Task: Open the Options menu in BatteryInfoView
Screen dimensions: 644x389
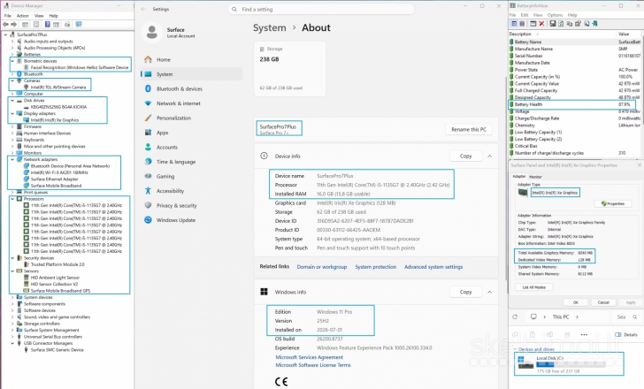Action: coord(555,15)
